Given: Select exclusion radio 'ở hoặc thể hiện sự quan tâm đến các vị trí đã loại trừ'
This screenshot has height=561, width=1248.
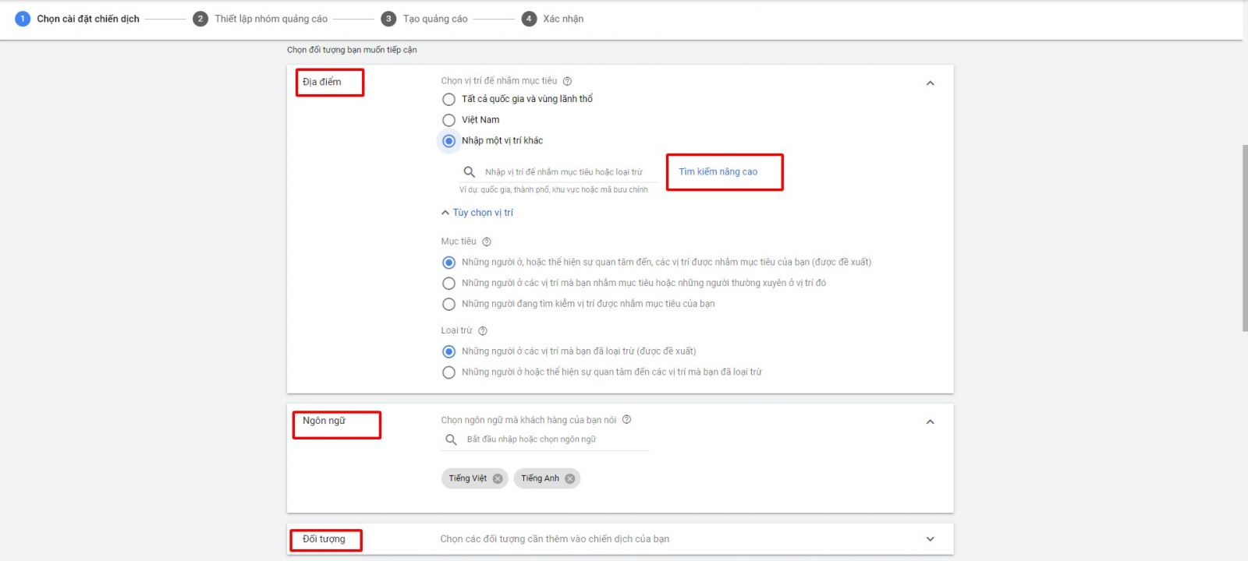Looking at the screenshot, I should 448,372.
